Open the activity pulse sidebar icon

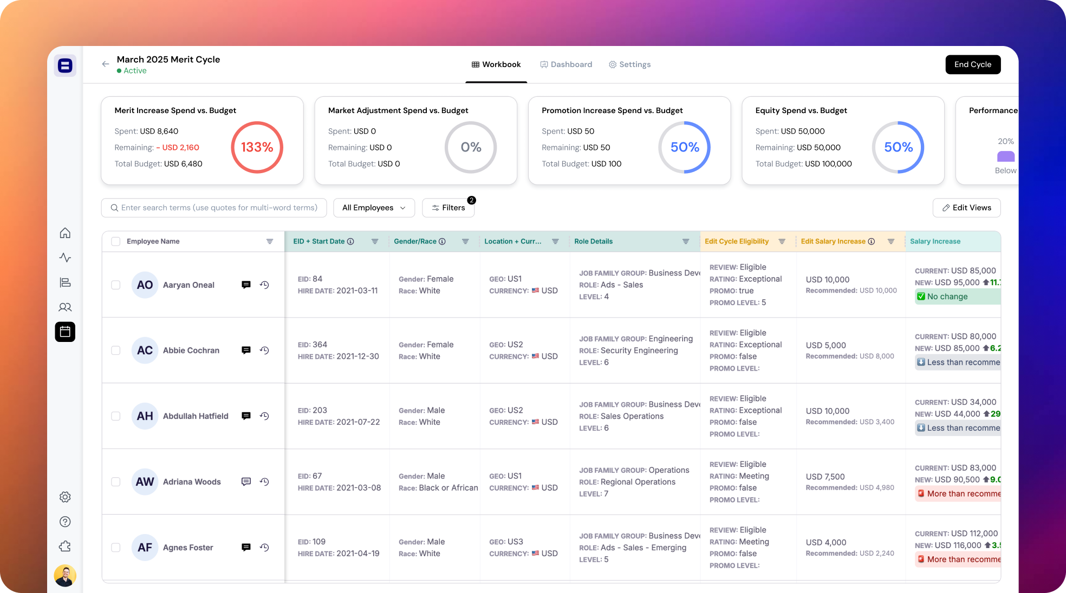click(65, 258)
